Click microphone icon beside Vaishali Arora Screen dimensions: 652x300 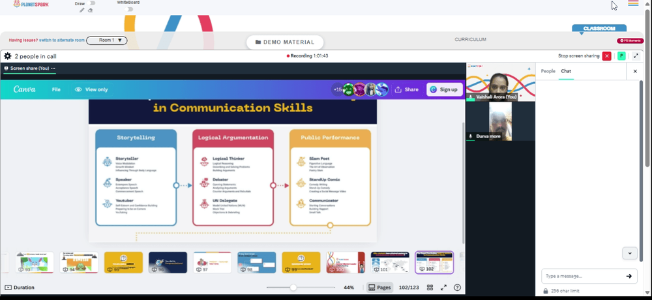point(471,97)
